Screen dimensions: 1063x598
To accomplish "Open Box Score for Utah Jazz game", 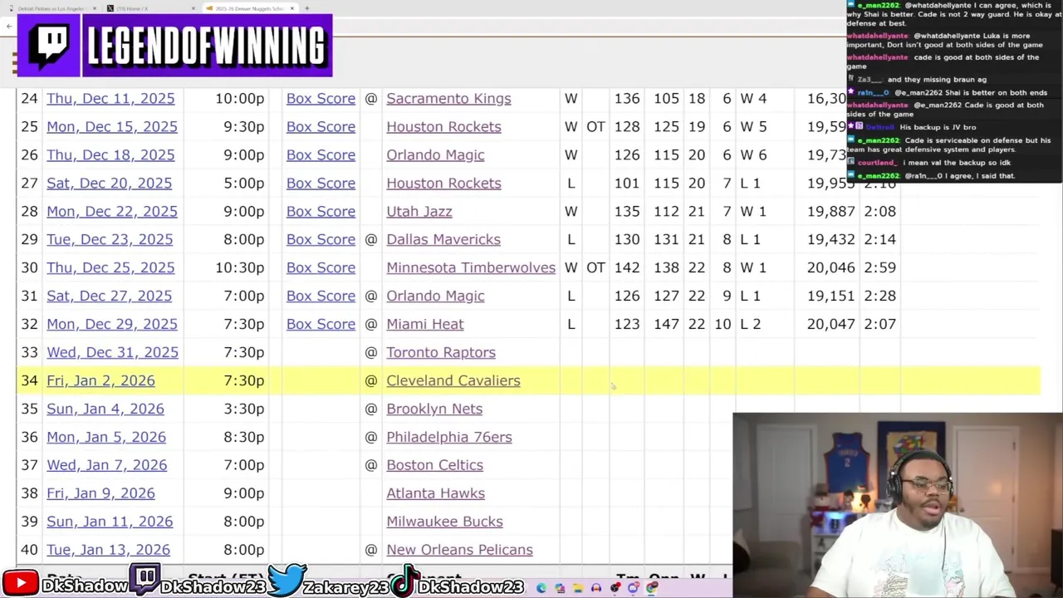I will [321, 212].
